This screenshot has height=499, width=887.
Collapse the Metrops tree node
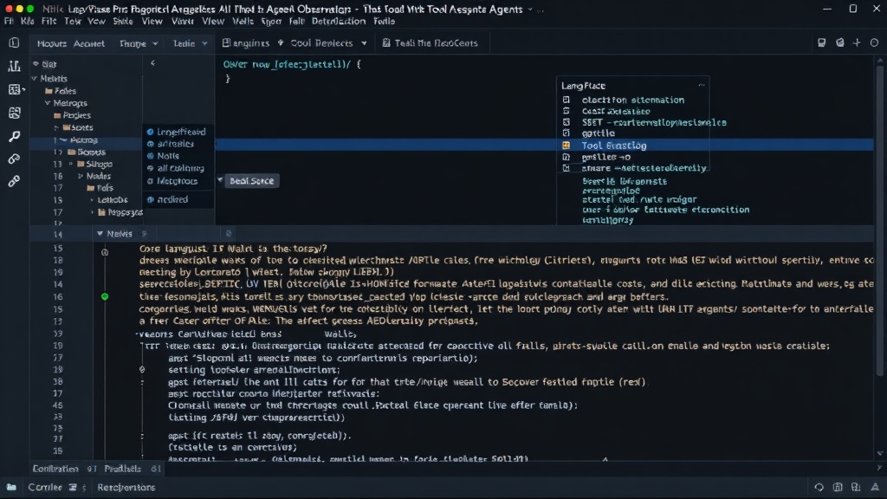48,103
